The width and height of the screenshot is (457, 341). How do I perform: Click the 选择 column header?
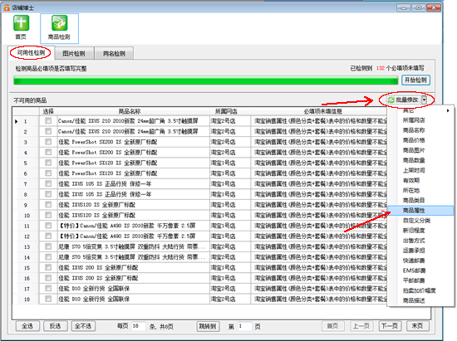[48, 111]
